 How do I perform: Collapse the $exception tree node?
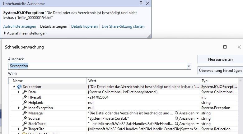tap(14, 87)
